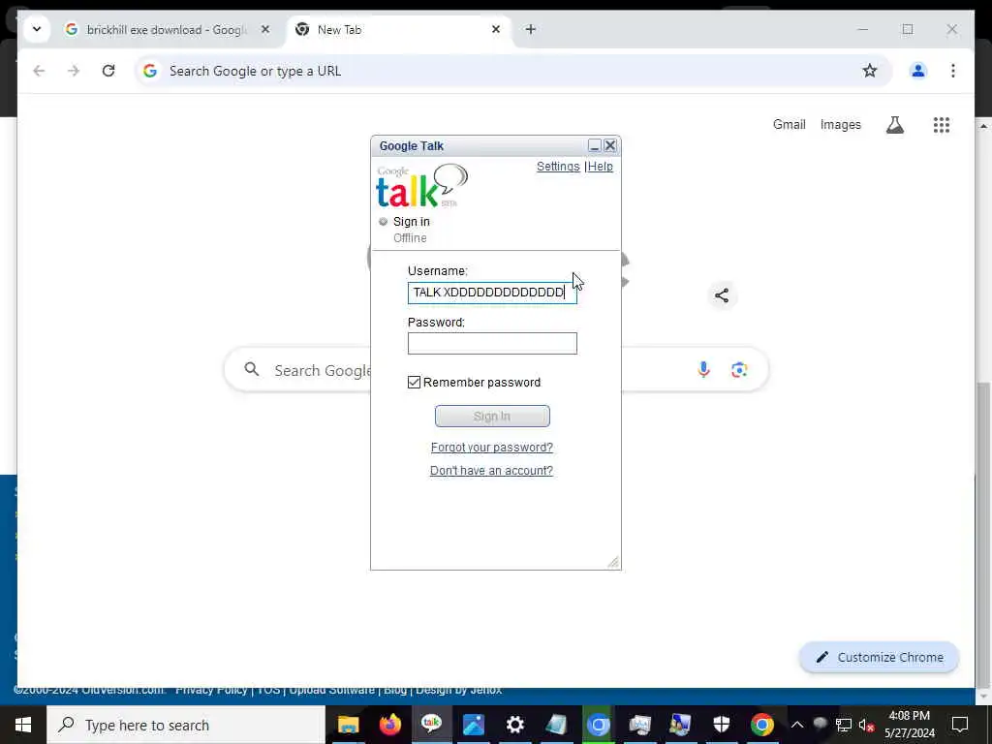Close the New Tab tab

[496, 29]
